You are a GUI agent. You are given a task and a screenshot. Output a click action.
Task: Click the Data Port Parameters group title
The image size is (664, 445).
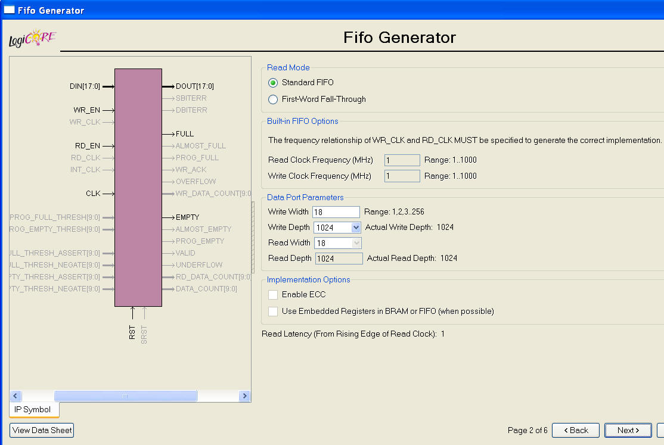click(x=305, y=197)
